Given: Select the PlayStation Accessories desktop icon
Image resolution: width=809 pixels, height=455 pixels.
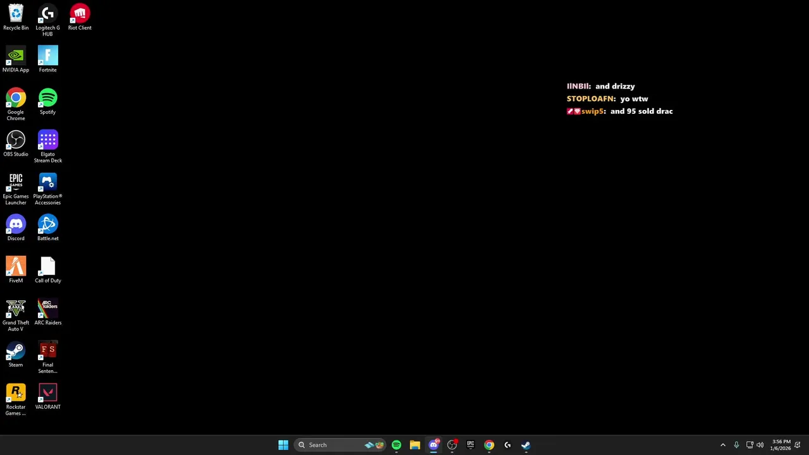Looking at the screenshot, I should pos(47,189).
